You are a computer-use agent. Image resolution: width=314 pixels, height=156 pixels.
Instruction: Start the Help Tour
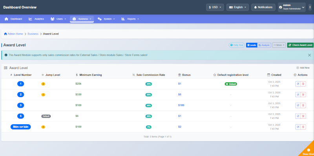click(237, 45)
